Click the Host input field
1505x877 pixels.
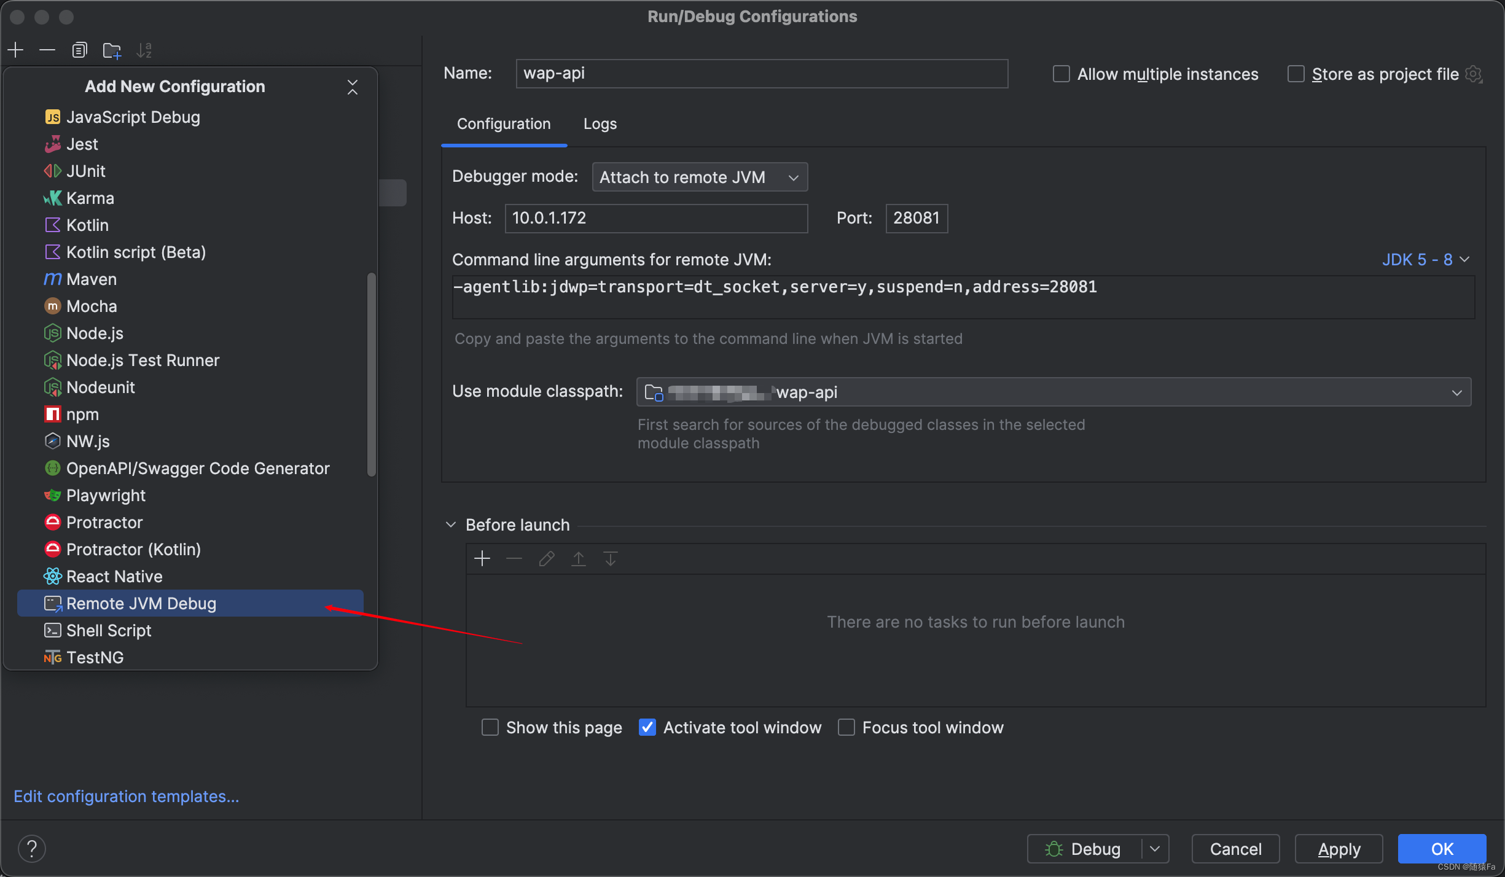(654, 217)
